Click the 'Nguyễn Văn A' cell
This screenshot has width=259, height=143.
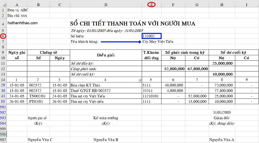[x=222, y=140]
